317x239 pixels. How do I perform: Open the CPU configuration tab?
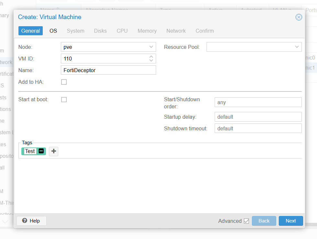(x=122, y=31)
